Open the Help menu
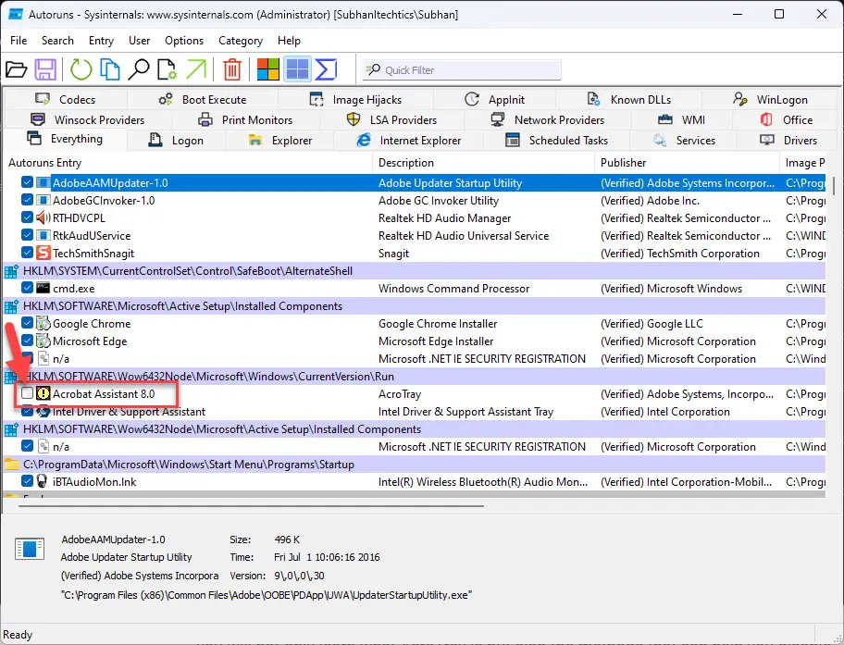Image resolution: width=844 pixels, height=645 pixels. 289,41
